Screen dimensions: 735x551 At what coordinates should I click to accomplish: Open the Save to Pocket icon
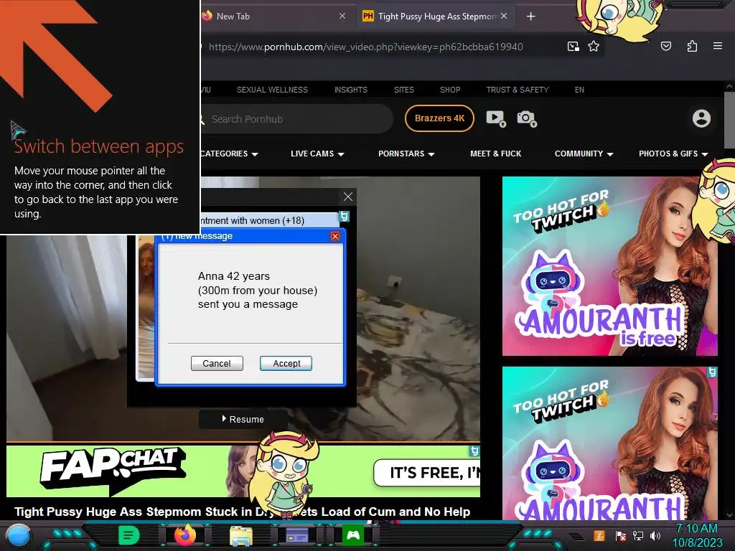point(666,46)
